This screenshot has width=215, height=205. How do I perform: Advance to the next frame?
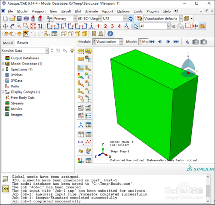pyautogui.click(x=168, y=42)
